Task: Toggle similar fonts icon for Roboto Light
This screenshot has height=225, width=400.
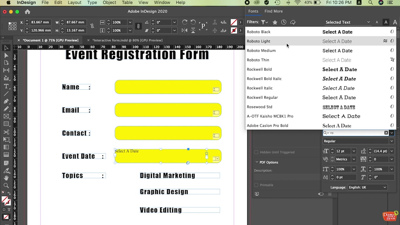Action: point(385,41)
